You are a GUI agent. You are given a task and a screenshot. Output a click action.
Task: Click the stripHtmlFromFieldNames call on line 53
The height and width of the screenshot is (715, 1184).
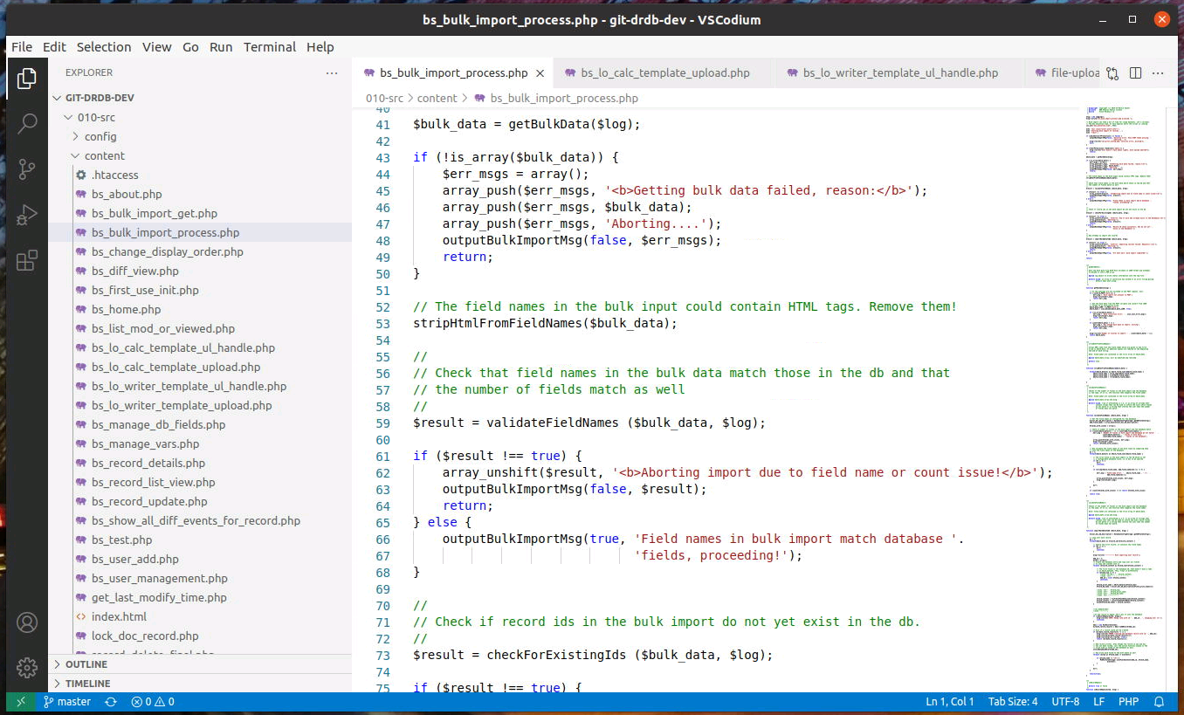click(498, 324)
